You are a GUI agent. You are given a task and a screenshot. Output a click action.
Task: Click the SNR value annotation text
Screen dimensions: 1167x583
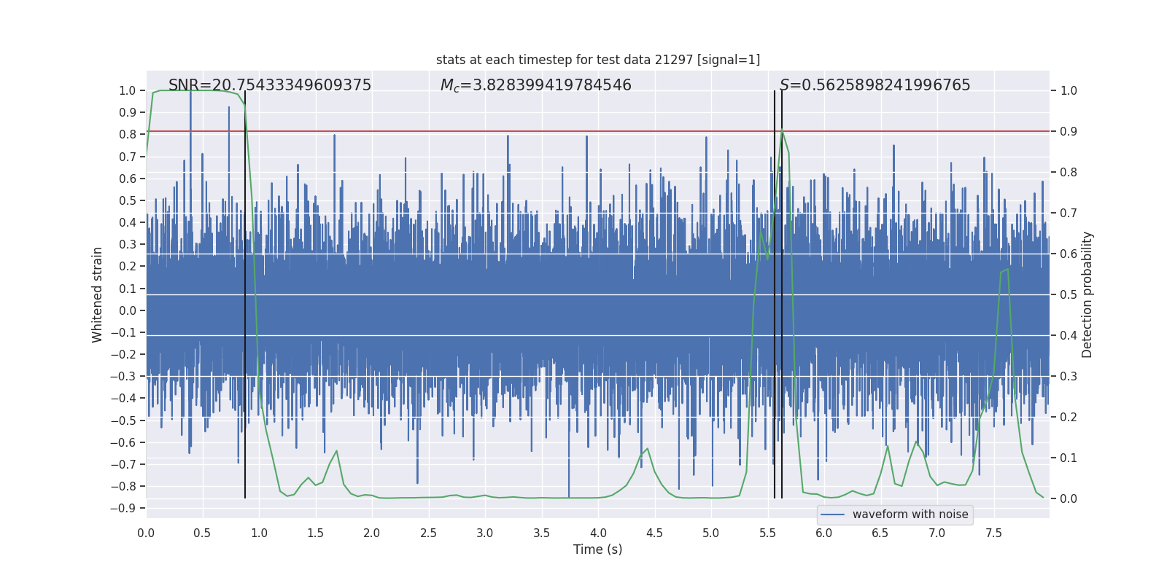pyautogui.click(x=270, y=85)
